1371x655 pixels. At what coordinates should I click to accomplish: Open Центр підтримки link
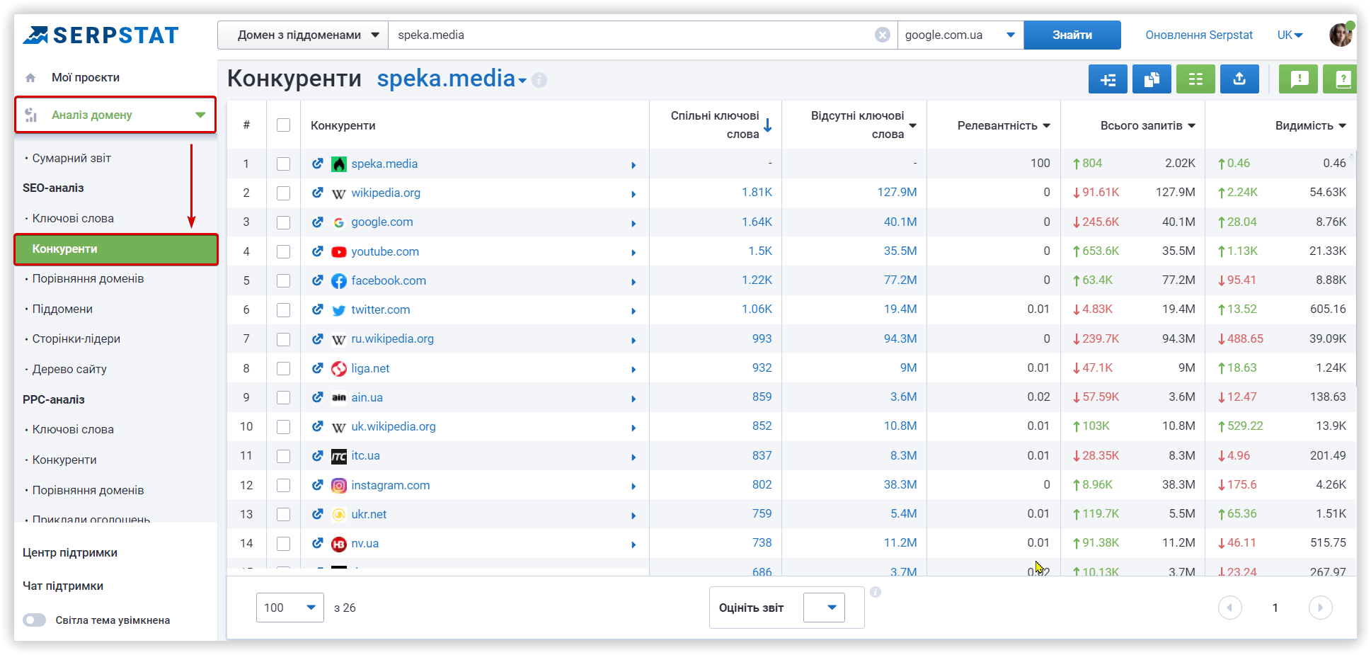(70, 552)
